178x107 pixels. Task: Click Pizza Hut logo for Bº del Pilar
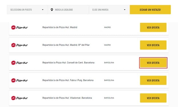click(19, 45)
